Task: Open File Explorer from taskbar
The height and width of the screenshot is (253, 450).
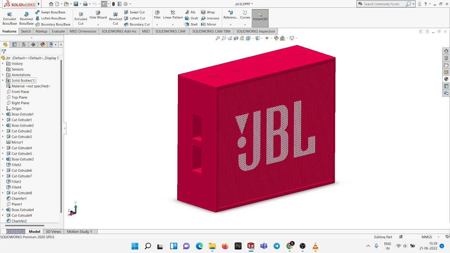Action: coord(212,246)
